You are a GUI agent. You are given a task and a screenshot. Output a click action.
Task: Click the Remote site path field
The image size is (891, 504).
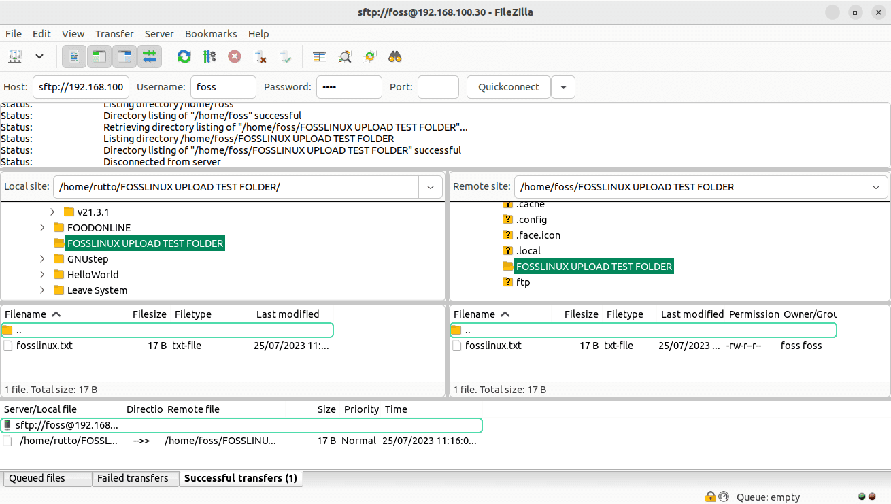pos(689,187)
